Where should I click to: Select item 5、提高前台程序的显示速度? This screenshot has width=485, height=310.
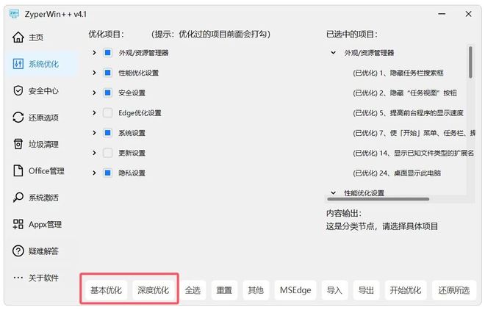click(408, 113)
